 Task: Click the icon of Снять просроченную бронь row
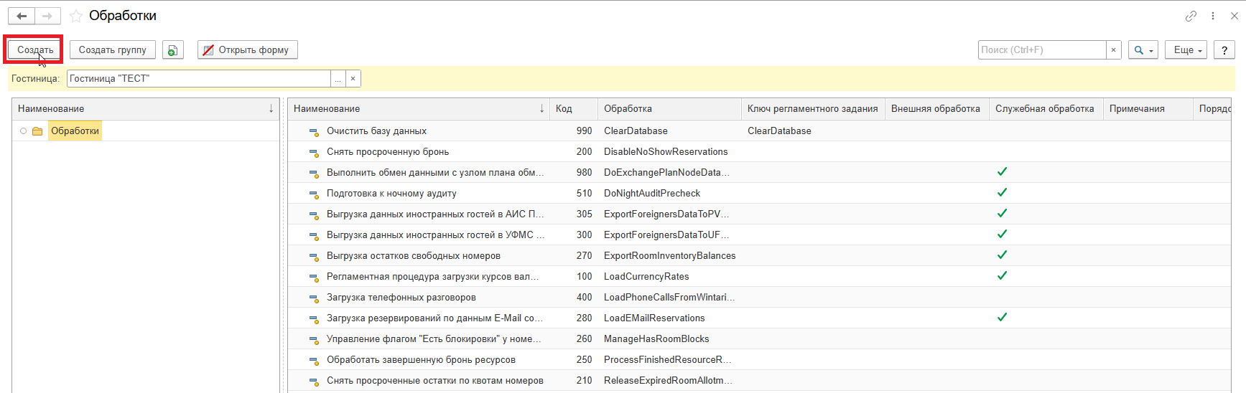[314, 152]
